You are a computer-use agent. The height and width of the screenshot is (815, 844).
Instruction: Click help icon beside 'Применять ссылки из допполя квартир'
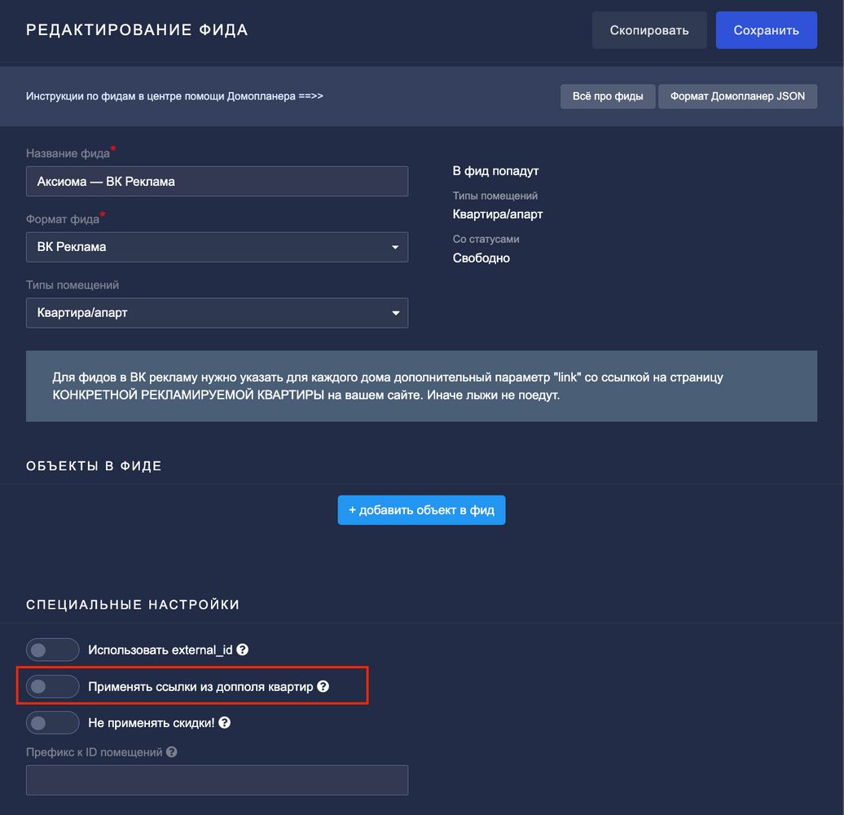coord(323,687)
